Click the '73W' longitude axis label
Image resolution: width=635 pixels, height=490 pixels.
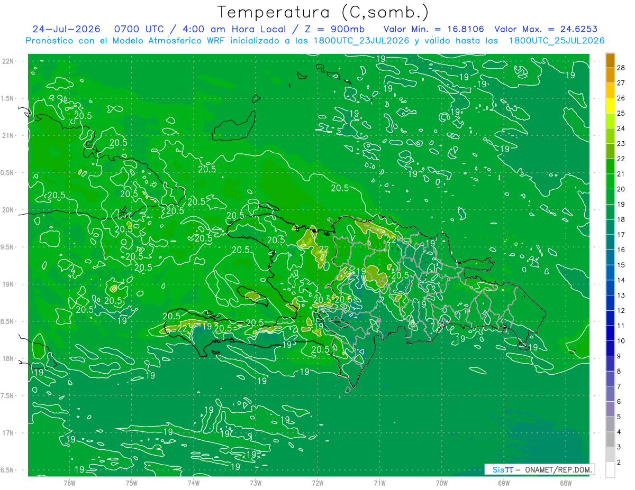click(256, 483)
